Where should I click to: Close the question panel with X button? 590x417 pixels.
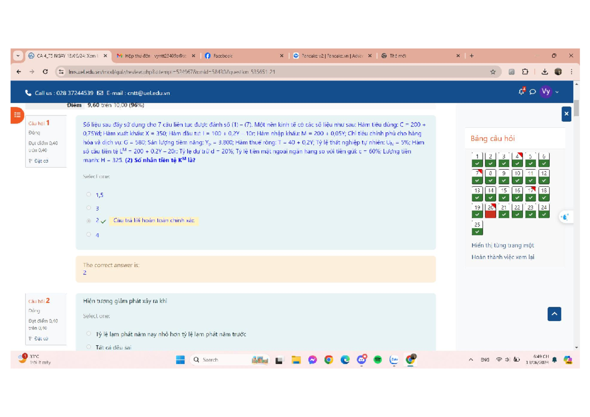566,114
